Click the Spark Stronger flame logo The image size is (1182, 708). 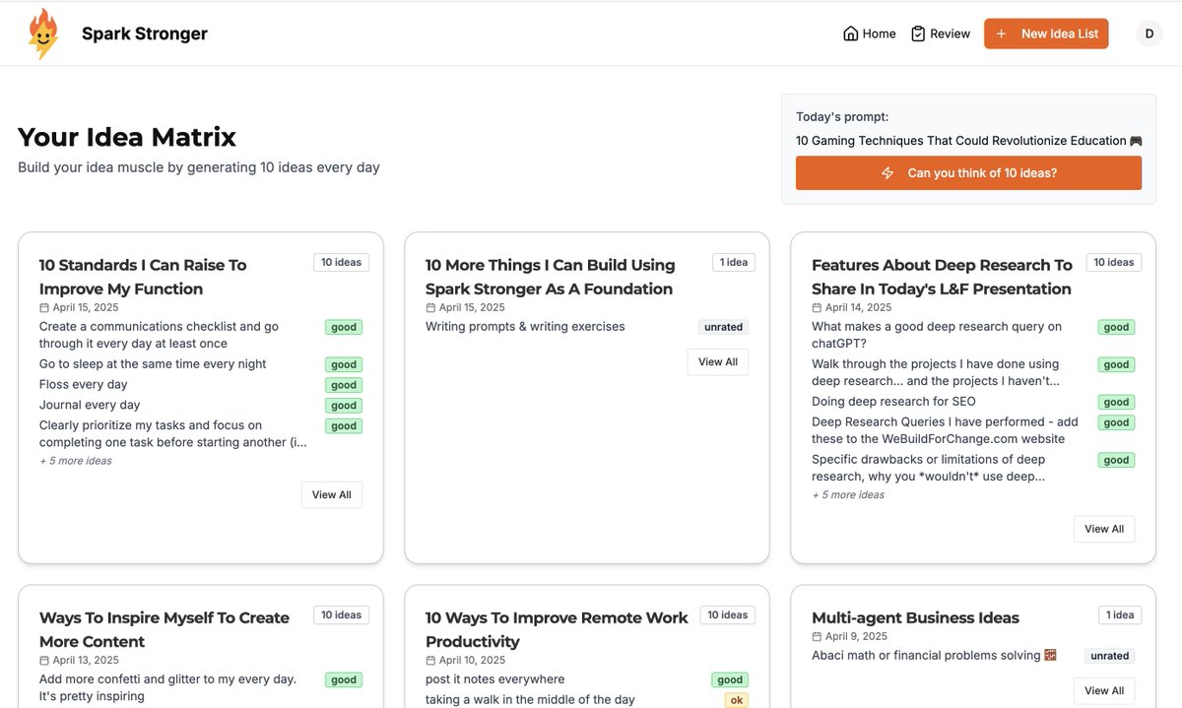[x=43, y=32]
